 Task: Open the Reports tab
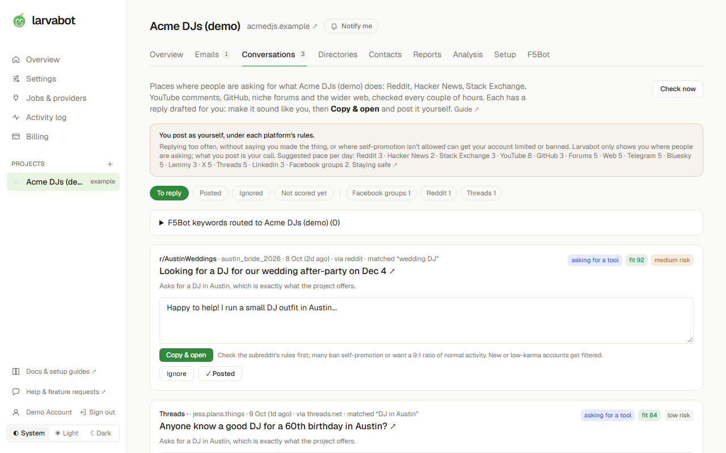tap(427, 54)
